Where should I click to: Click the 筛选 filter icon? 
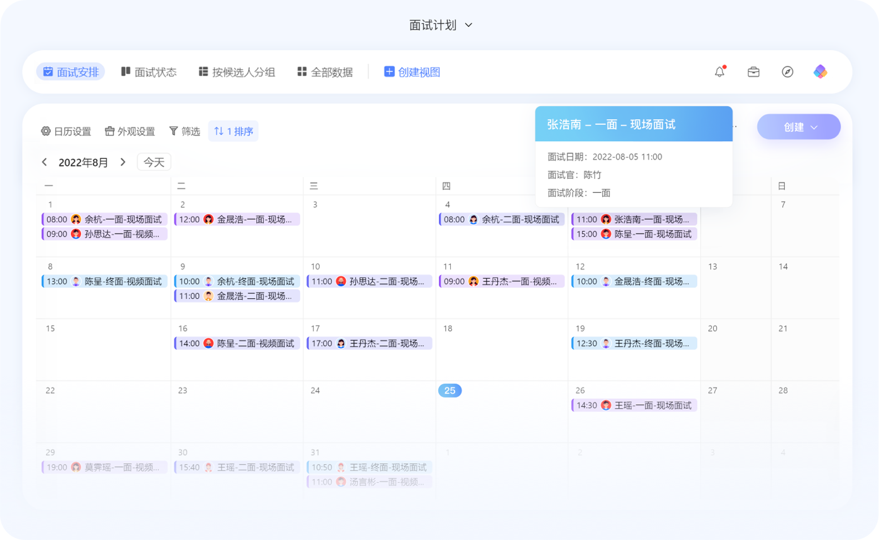174,131
